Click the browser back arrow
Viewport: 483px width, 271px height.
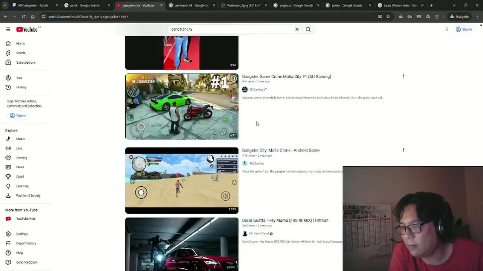pos(5,17)
